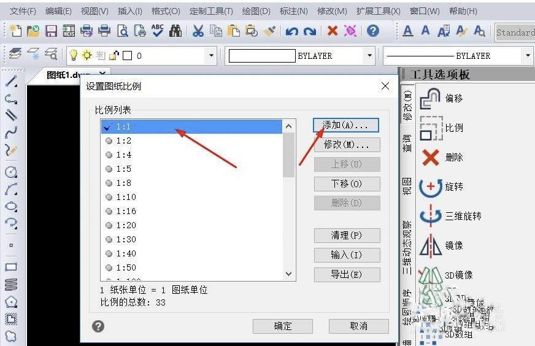This screenshot has height=346, width=535.
Task: Click the 导出(E) button
Action: pos(347,275)
